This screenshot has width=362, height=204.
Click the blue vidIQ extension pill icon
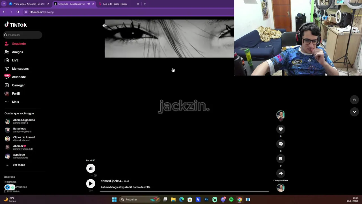click(x=8, y=187)
